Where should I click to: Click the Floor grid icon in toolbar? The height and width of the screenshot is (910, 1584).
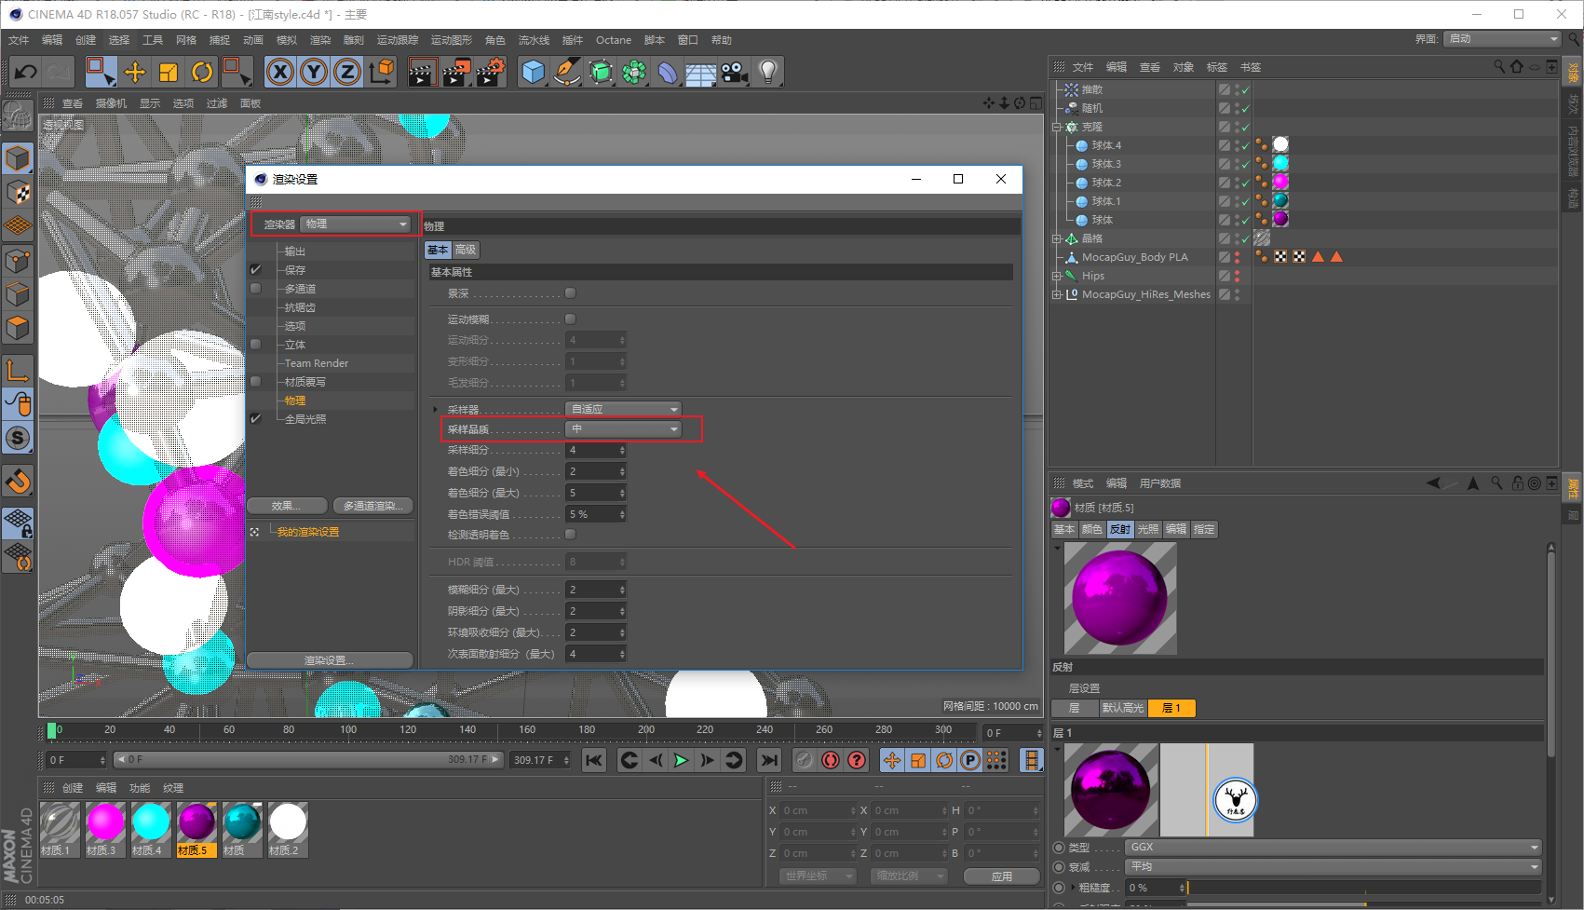[x=701, y=72]
